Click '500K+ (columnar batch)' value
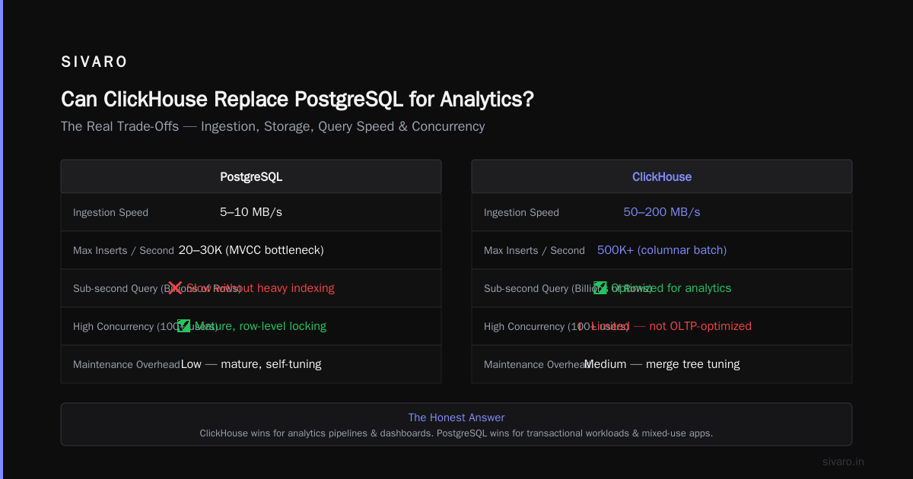This screenshot has height=479, width=913. (x=662, y=250)
